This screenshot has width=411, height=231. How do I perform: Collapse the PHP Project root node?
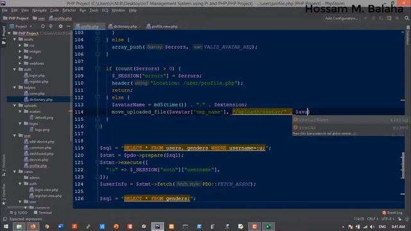coord(10,33)
